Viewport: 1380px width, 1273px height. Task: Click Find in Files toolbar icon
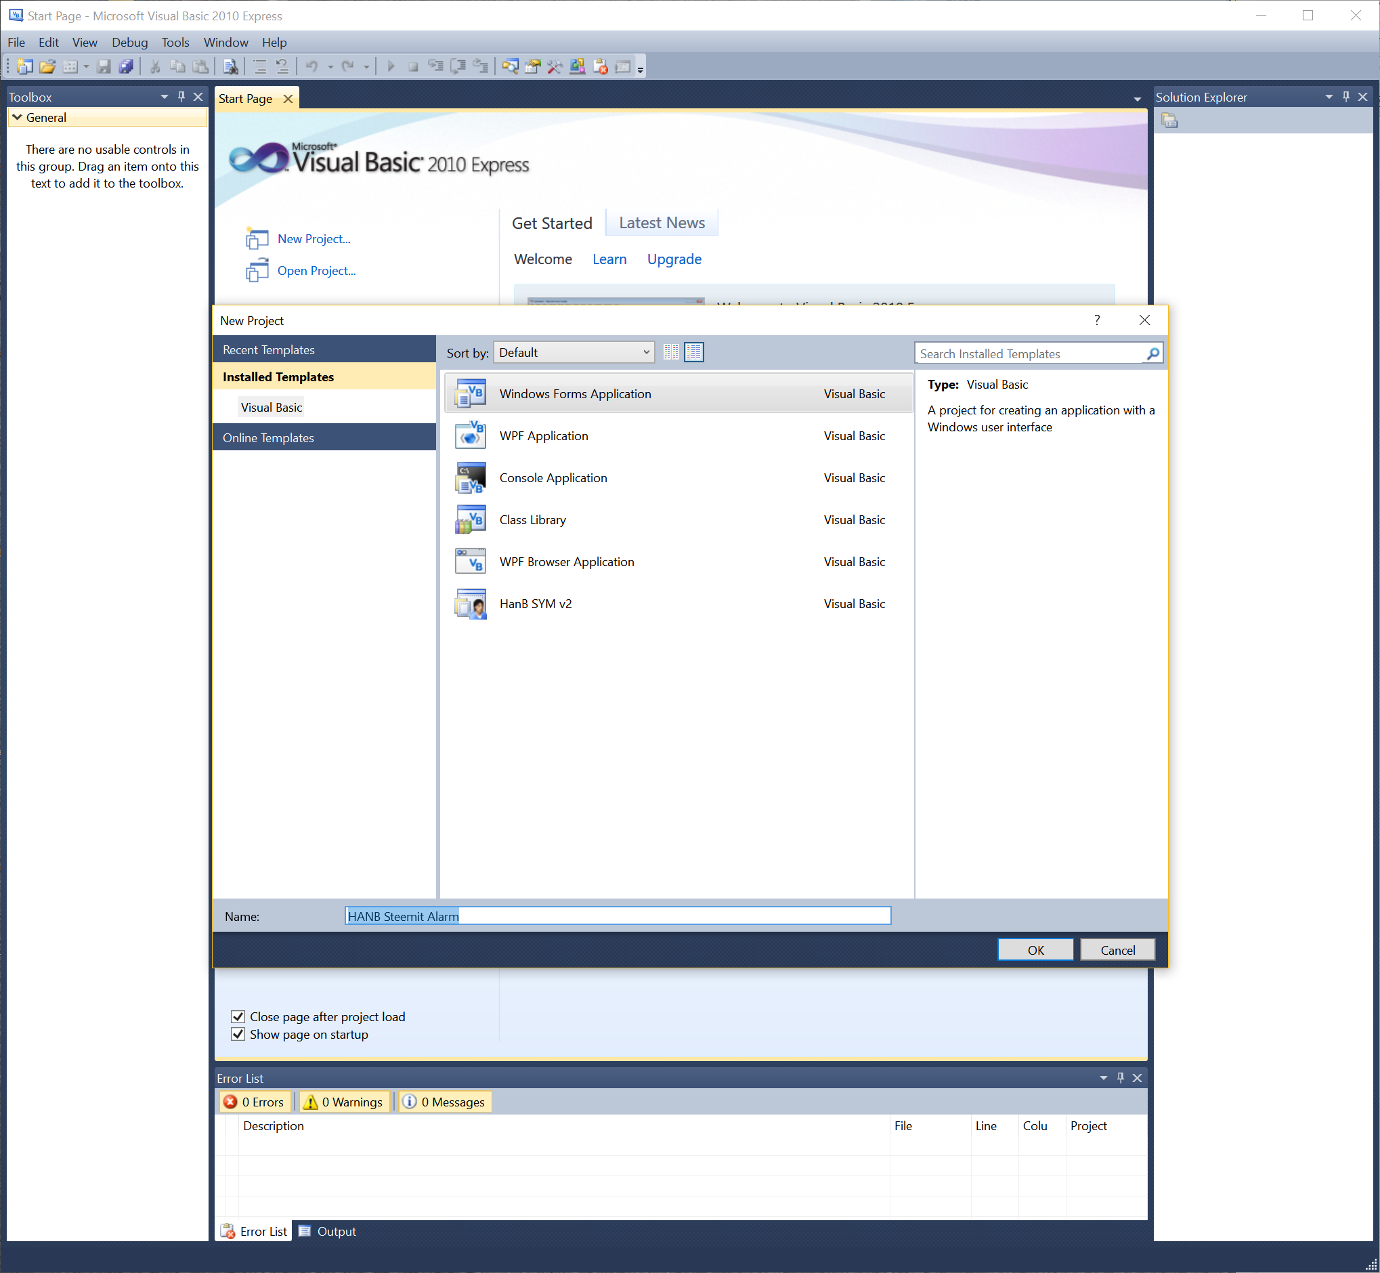tap(231, 67)
